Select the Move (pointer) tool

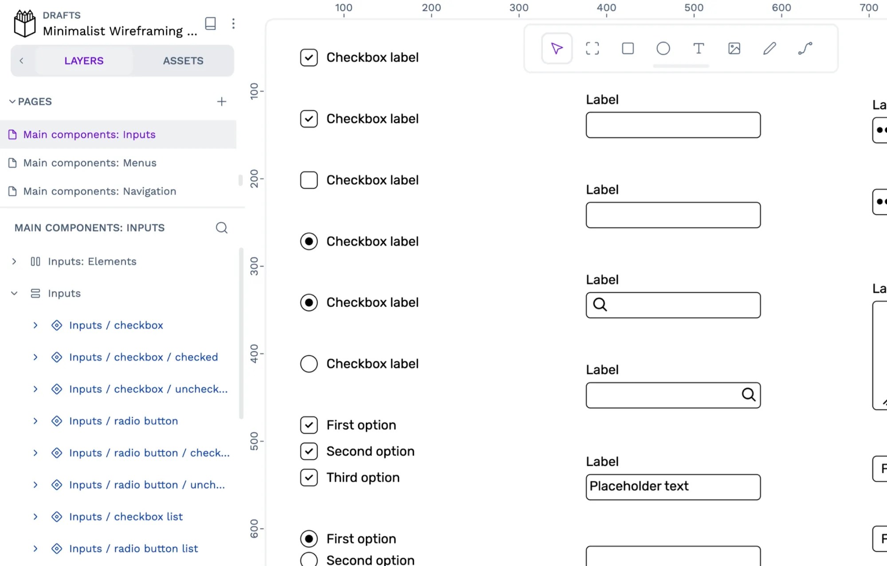(557, 48)
